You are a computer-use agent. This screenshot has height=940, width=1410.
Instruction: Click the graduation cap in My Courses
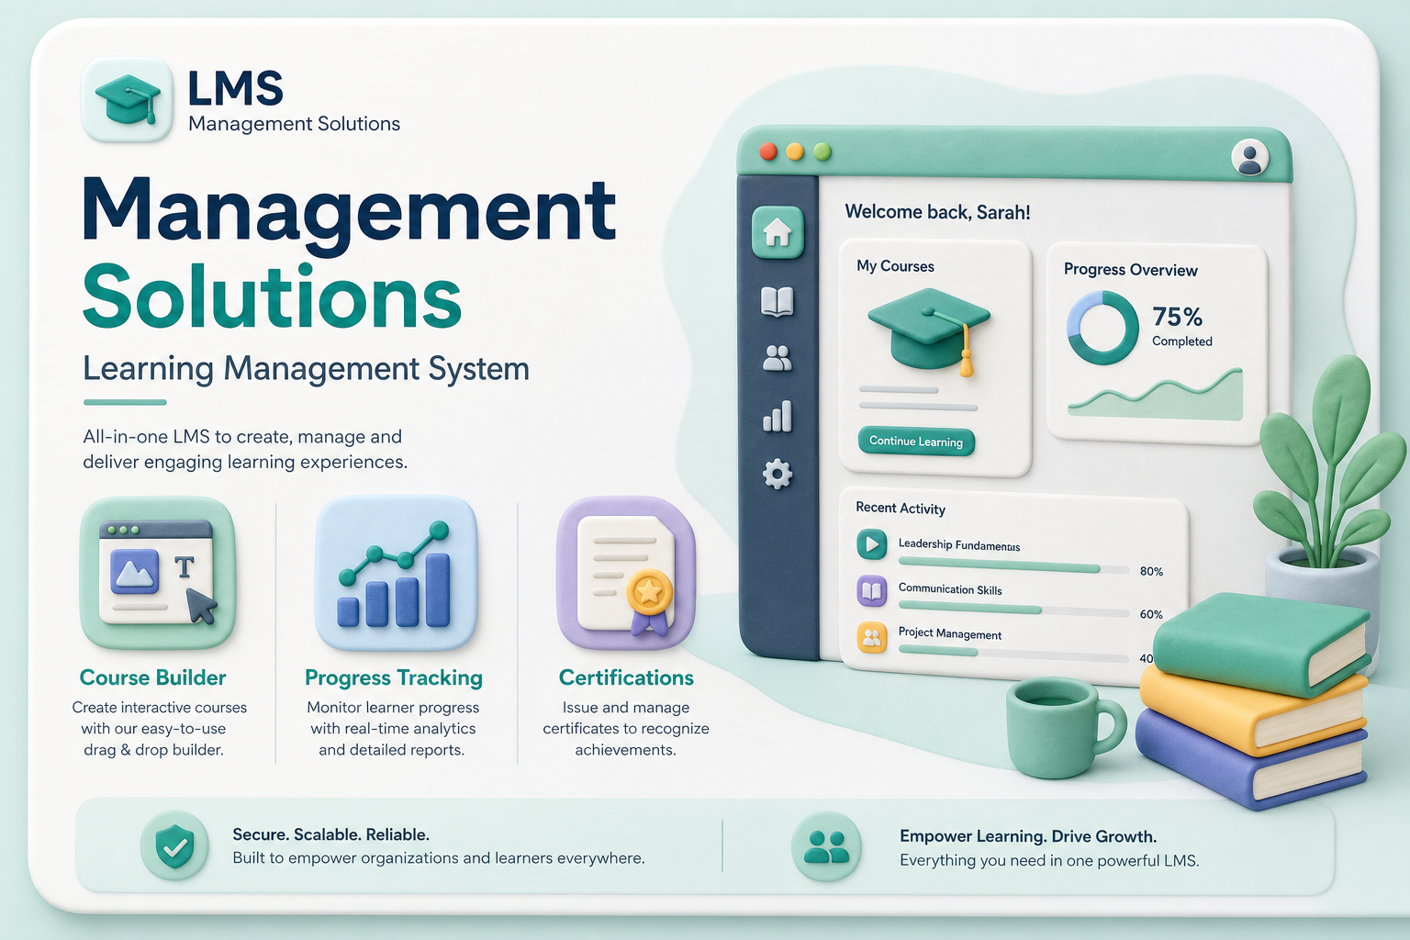929,330
